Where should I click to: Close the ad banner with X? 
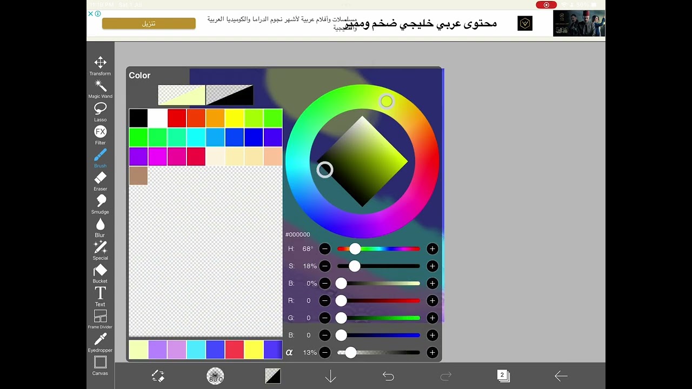click(91, 14)
